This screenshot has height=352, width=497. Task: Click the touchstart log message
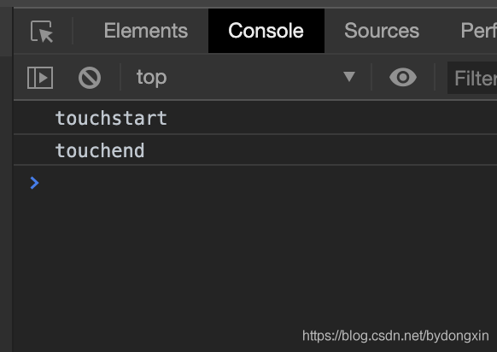pos(111,118)
